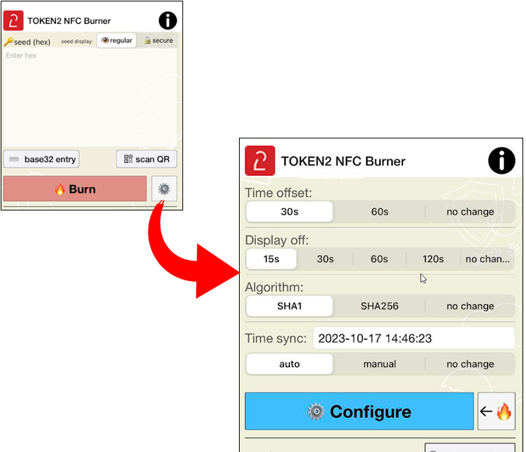Viewport: 526px width, 452px height.
Task: Open scan QR option
Action: pyautogui.click(x=146, y=159)
